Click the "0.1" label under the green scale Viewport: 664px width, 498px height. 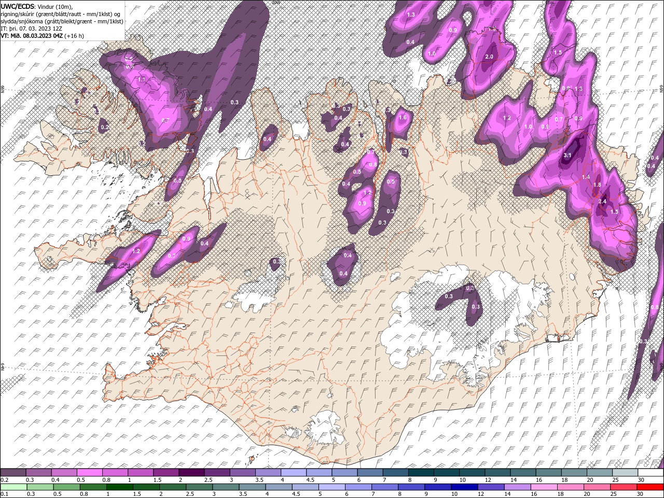pos(4,494)
